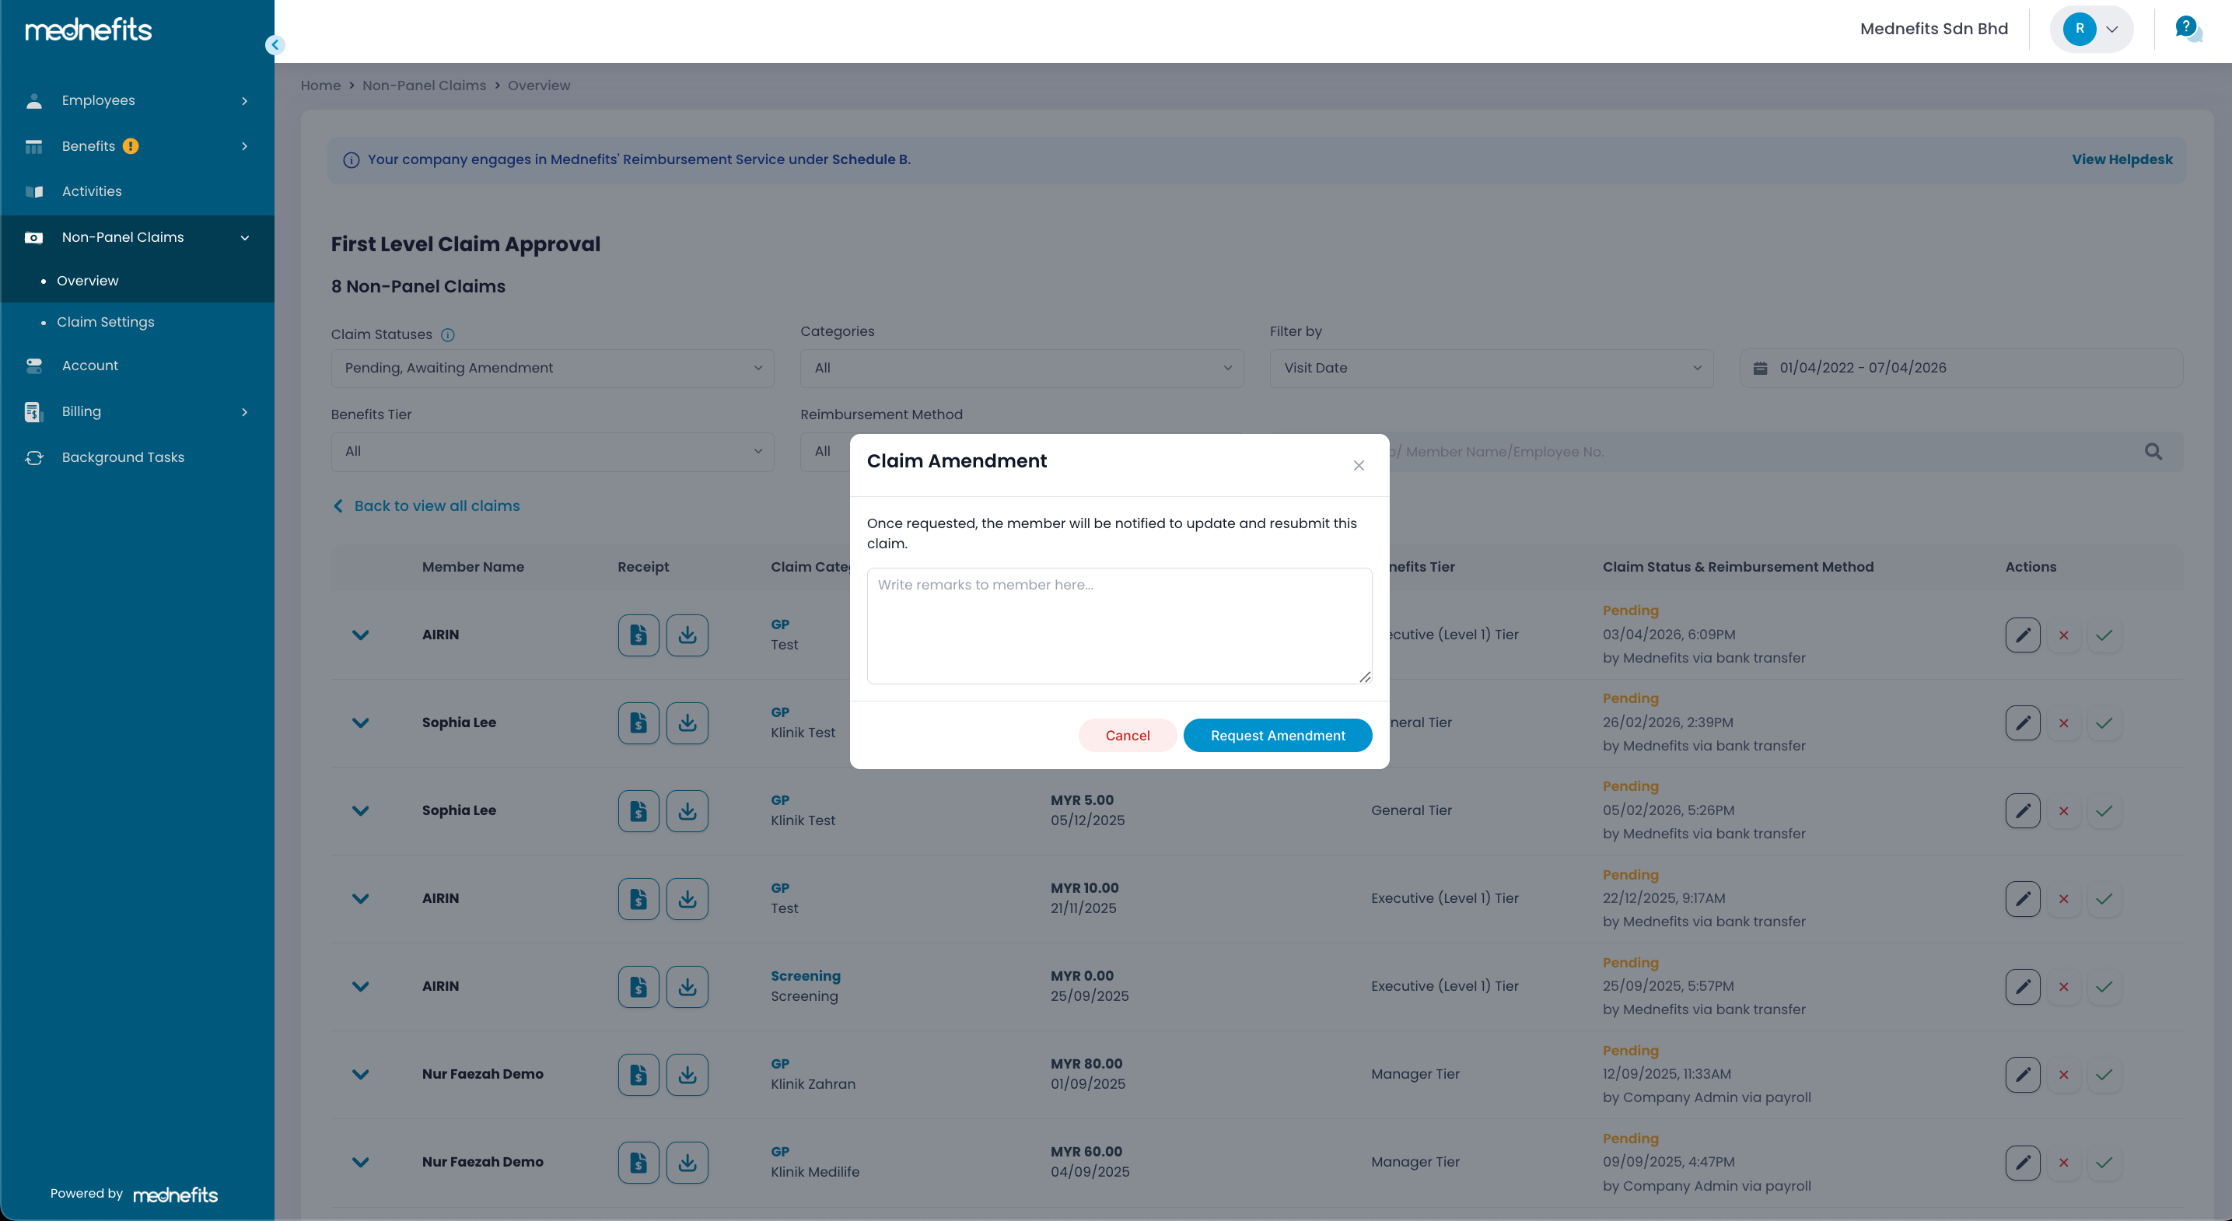Cancel the Claim Amendment dialog
Viewport: 2232px width, 1221px height.
point(1126,735)
